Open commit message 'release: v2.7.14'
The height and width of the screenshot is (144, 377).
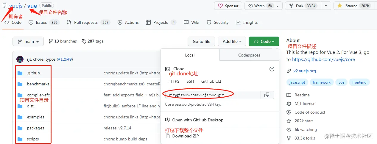[x=117, y=128]
